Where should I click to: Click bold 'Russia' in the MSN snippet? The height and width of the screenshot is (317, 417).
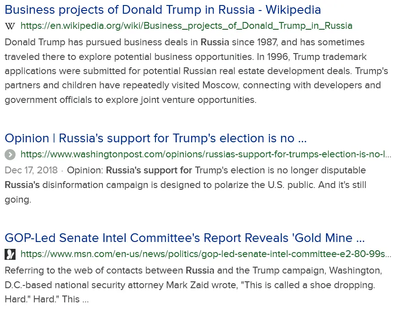[x=200, y=270]
